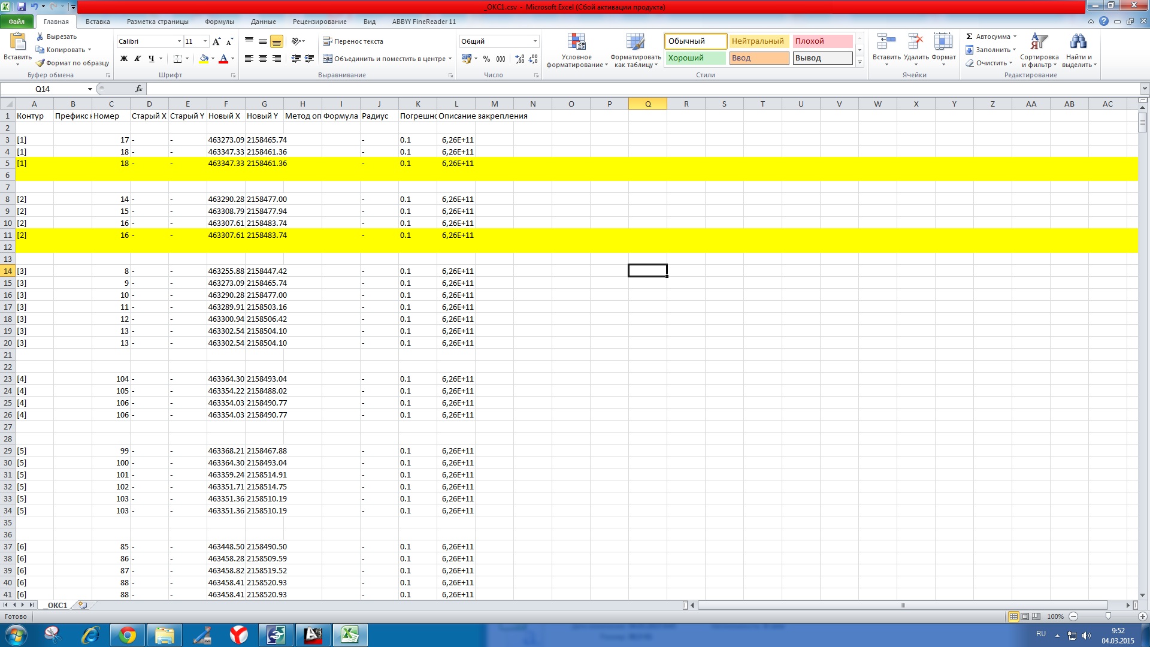Open the Name Box dropdown arrow

pos(90,89)
